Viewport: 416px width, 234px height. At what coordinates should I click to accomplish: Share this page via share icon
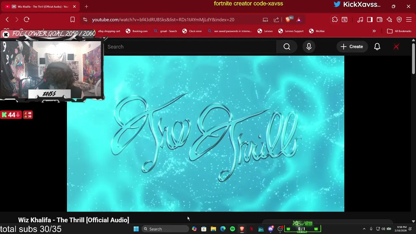coord(276,19)
